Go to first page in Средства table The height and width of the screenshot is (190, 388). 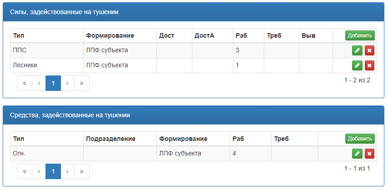point(25,171)
